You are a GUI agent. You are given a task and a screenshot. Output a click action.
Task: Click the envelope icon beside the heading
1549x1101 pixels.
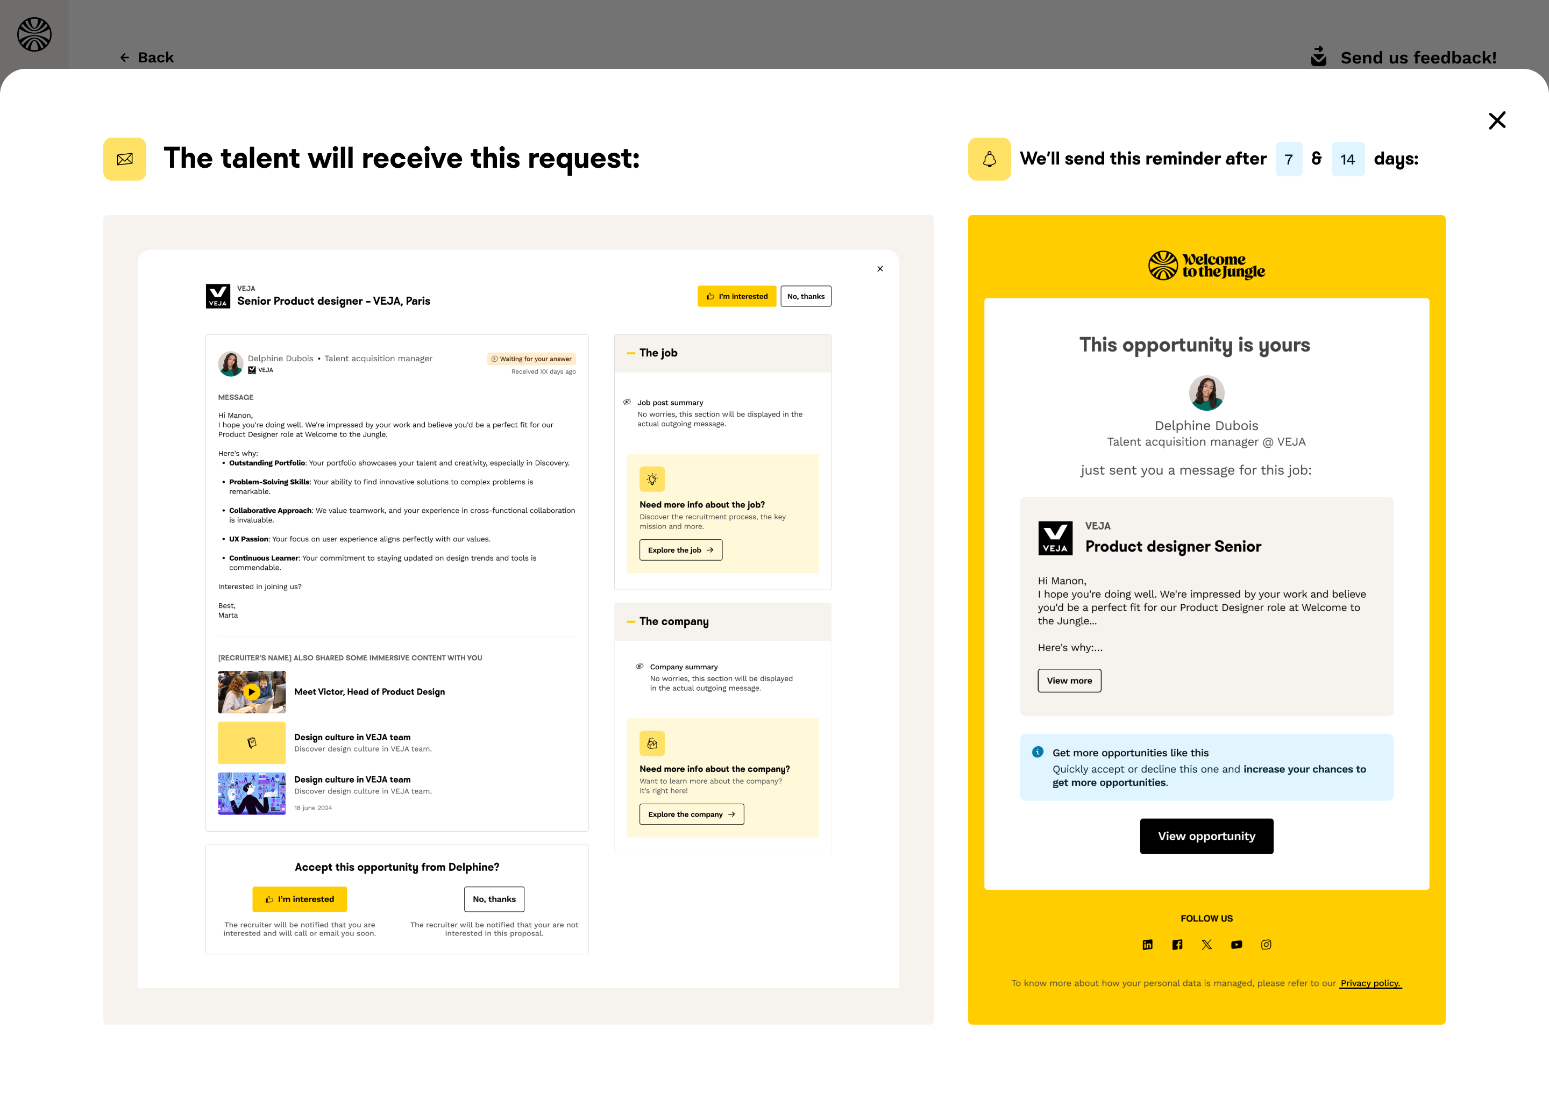click(125, 158)
